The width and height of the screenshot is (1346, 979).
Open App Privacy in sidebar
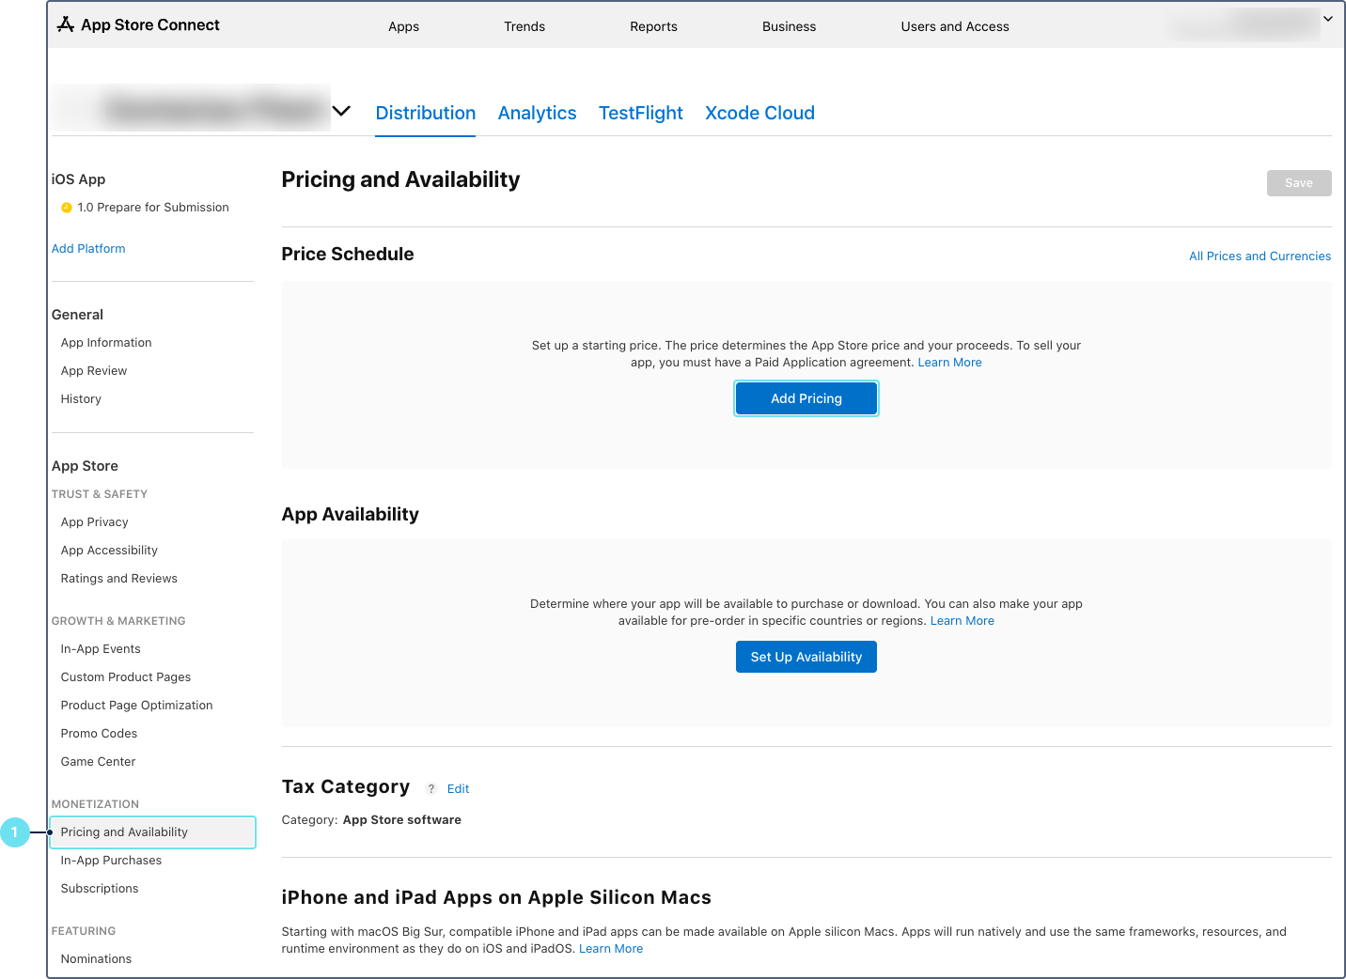click(95, 522)
